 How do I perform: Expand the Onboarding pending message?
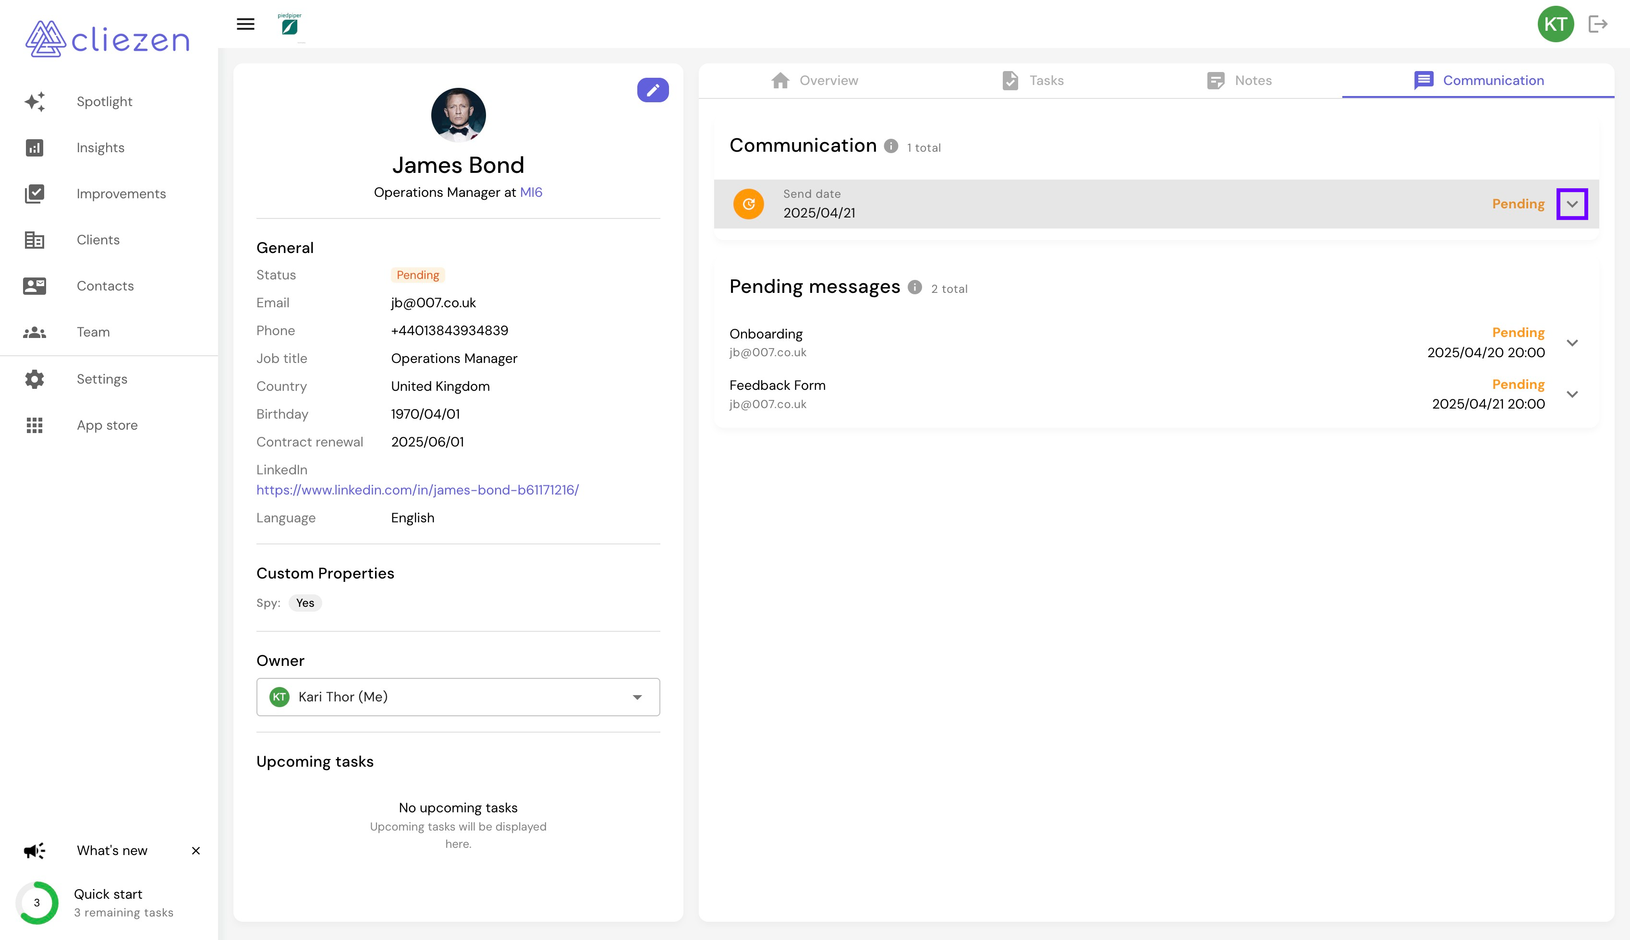pyautogui.click(x=1572, y=343)
